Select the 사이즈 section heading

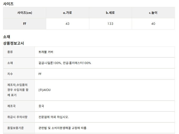click(x=8, y=4)
